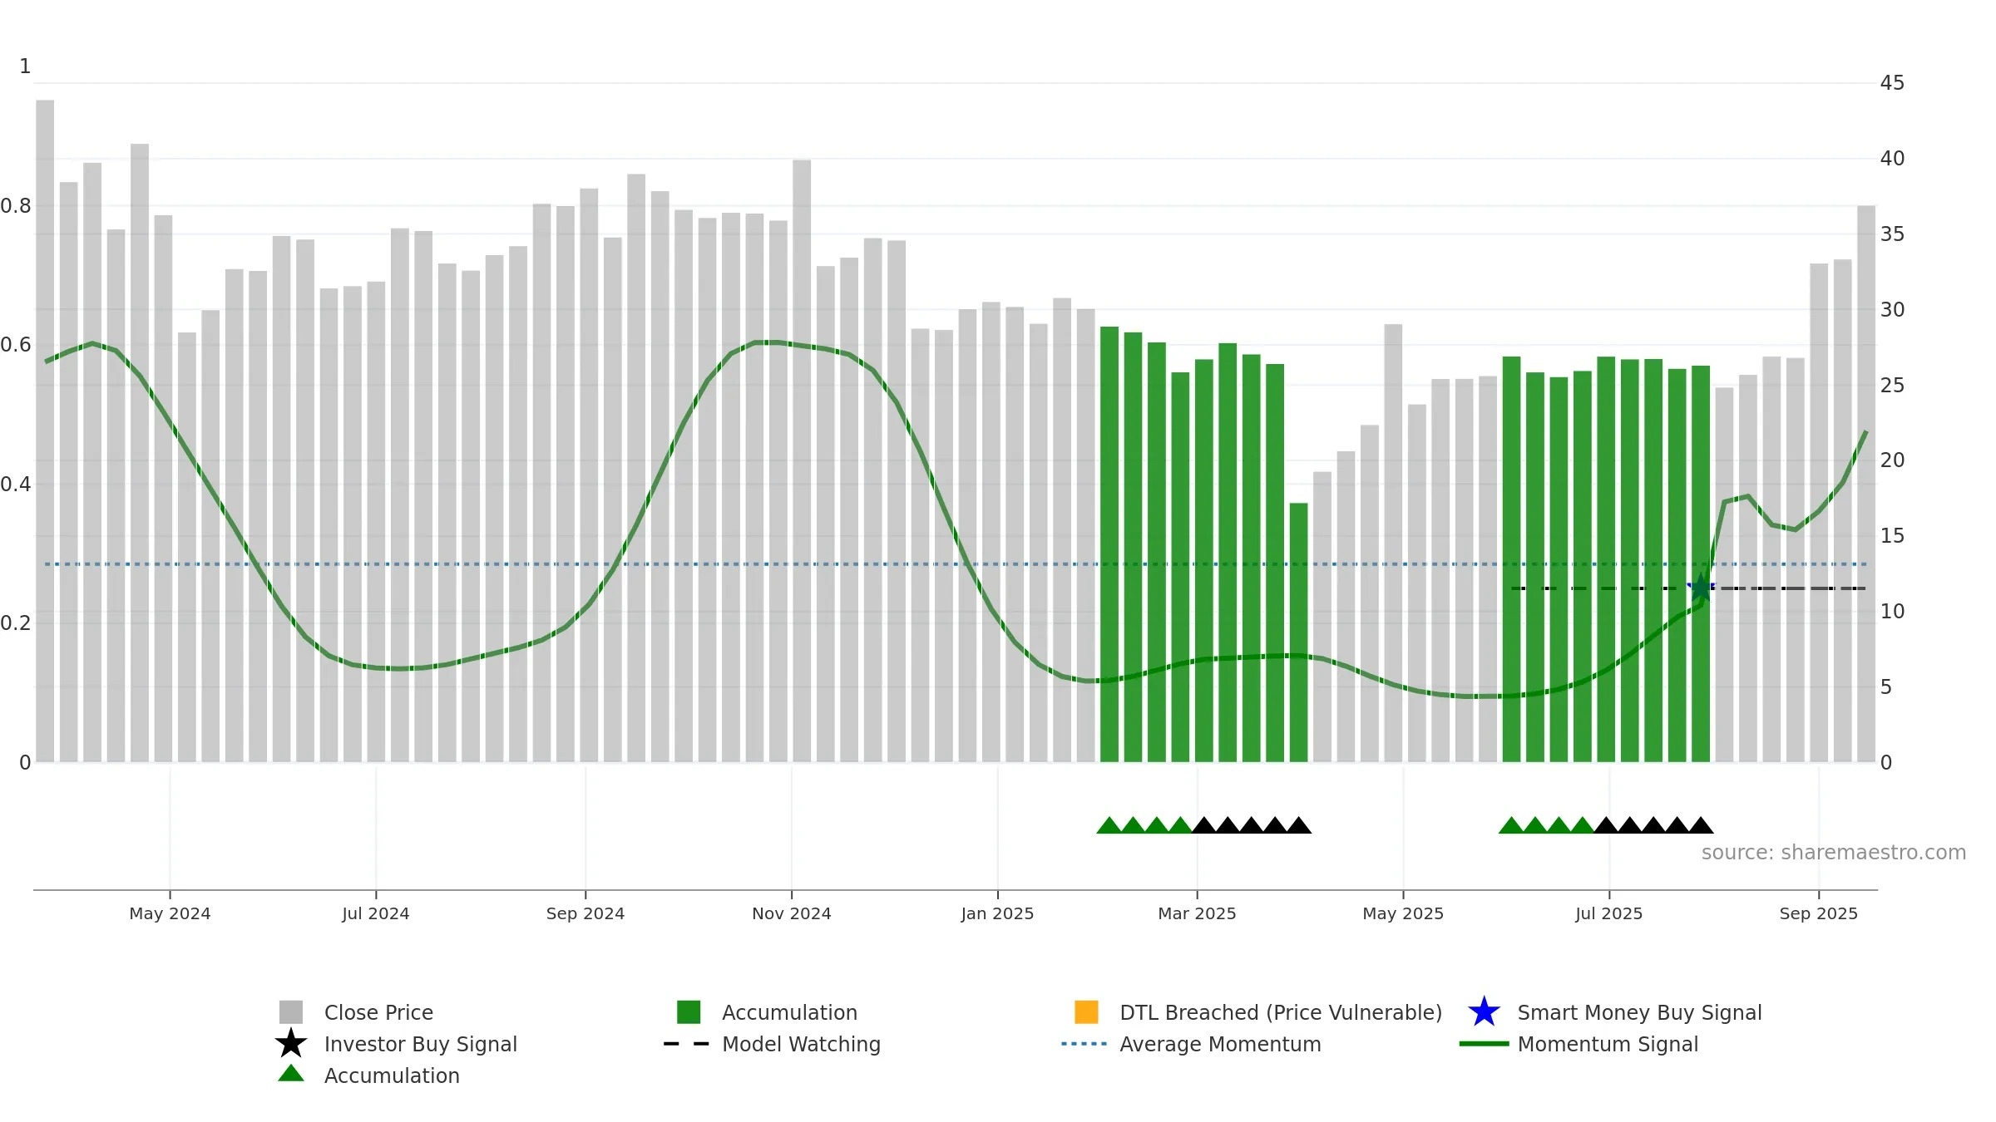Click the green Momentum Signal line icon
The image size is (1996, 1122).
pyautogui.click(x=1484, y=1044)
